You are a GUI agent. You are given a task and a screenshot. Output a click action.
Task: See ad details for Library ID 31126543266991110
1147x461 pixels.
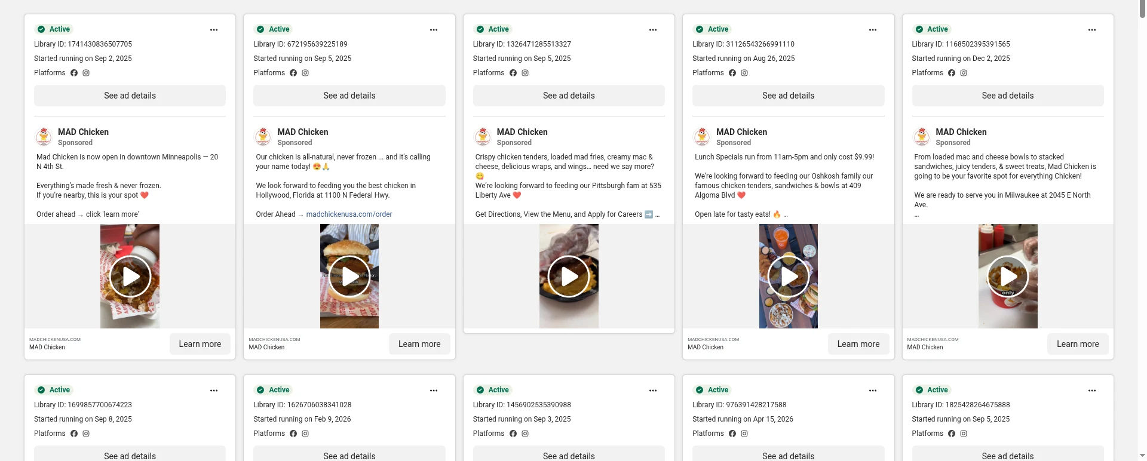click(789, 96)
